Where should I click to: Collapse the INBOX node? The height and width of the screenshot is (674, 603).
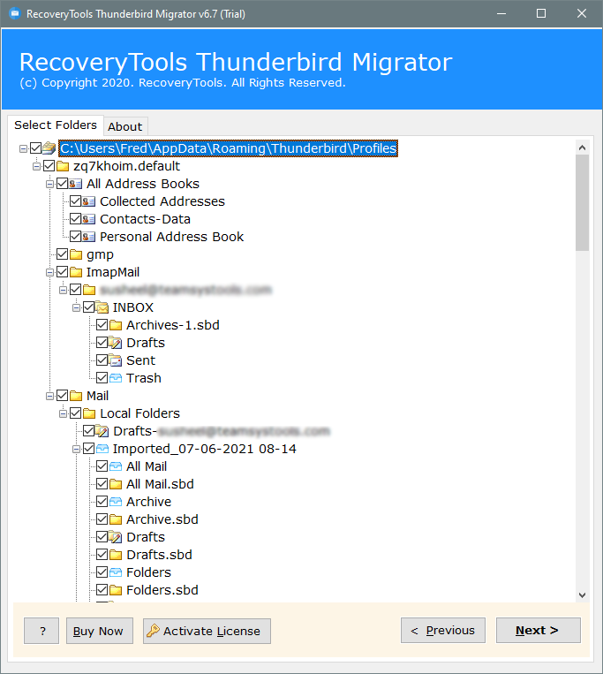pos(77,307)
